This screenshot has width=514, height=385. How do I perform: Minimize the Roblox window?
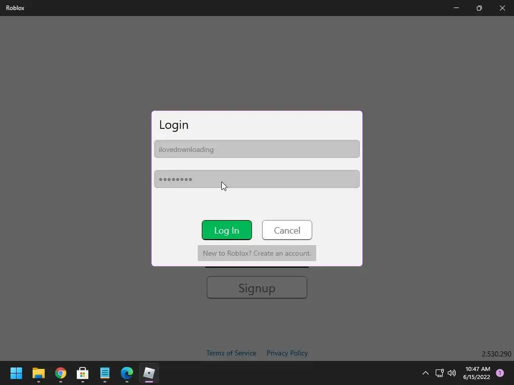[456, 8]
